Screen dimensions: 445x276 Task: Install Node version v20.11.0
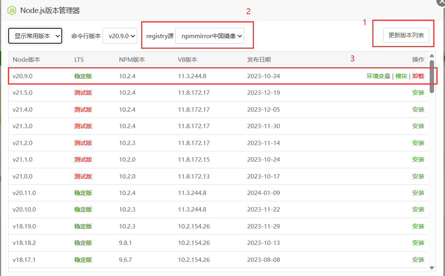tap(418, 193)
